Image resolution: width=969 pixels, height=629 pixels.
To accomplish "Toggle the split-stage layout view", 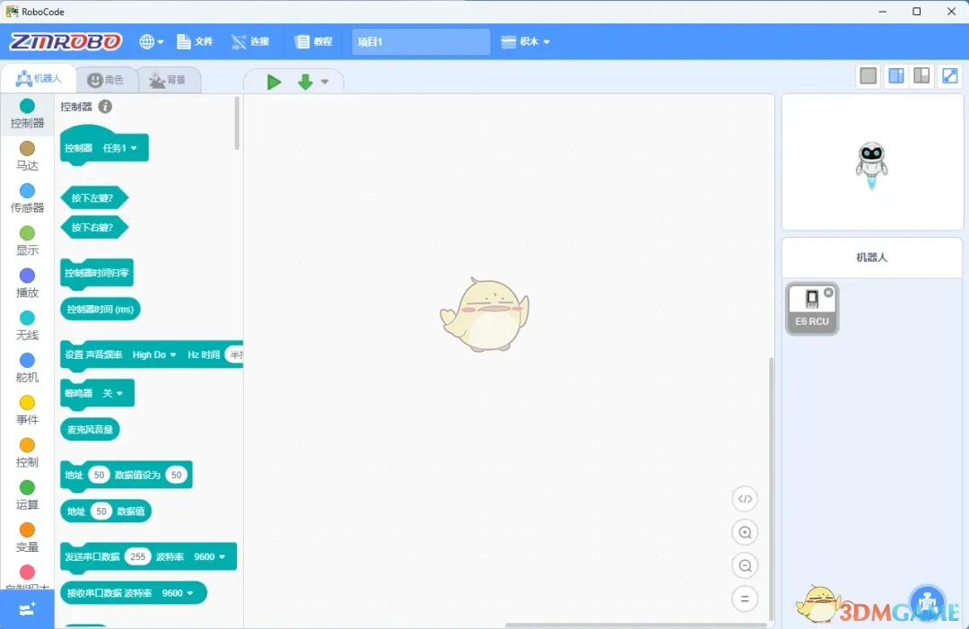I will 895,76.
